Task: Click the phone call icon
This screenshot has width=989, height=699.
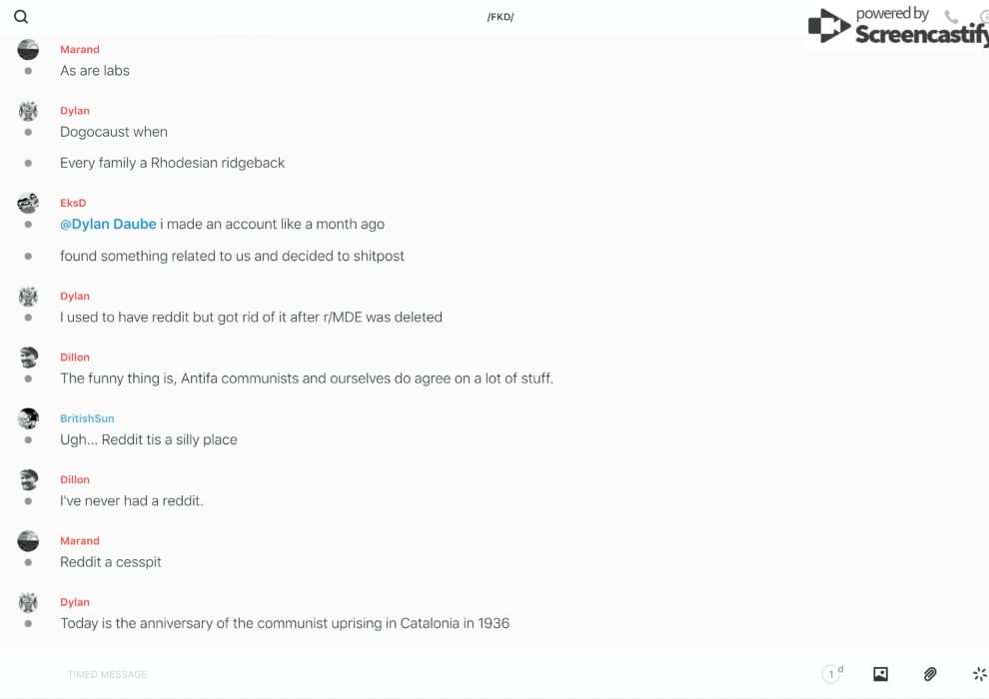Action: (x=951, y=17)
